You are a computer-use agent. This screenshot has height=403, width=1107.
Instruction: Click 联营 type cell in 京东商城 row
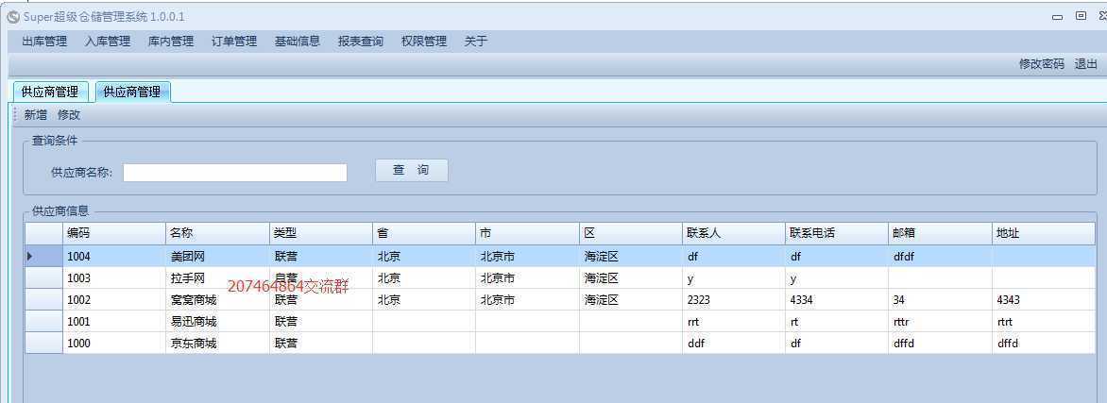[x=321, y=343]
